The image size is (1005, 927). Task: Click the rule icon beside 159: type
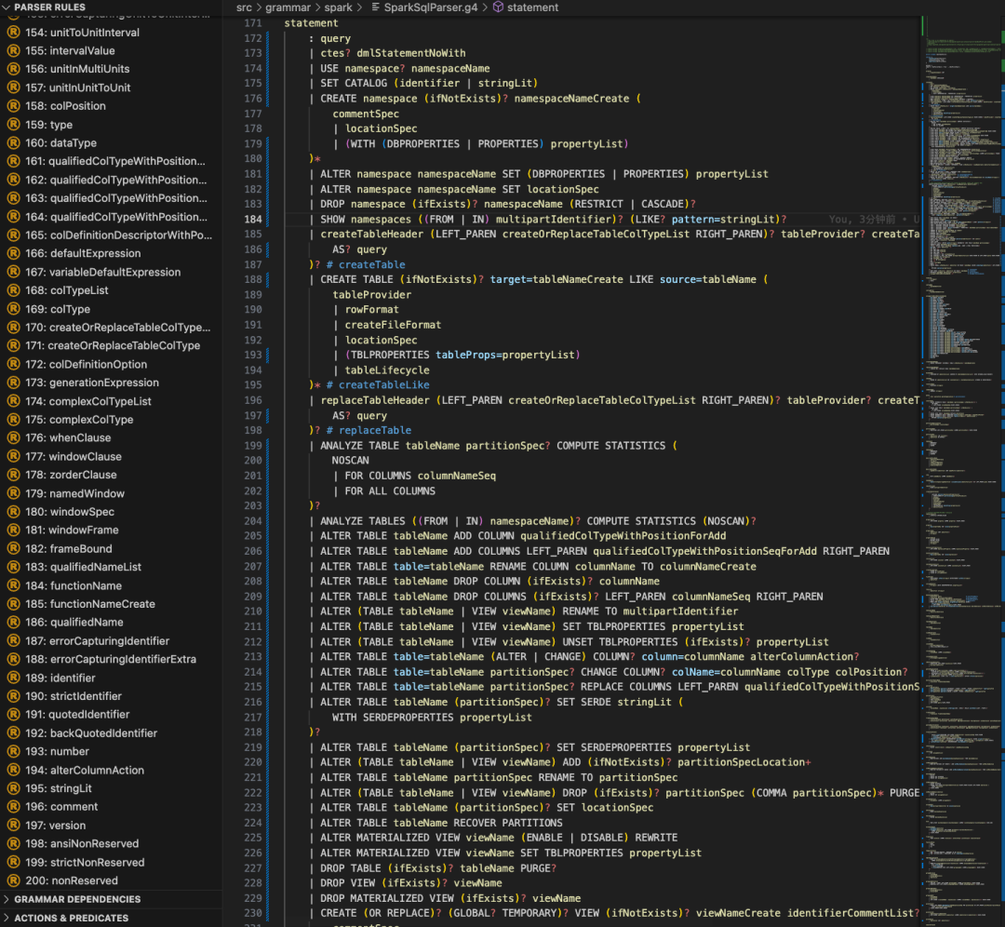[x=14, y=125]
